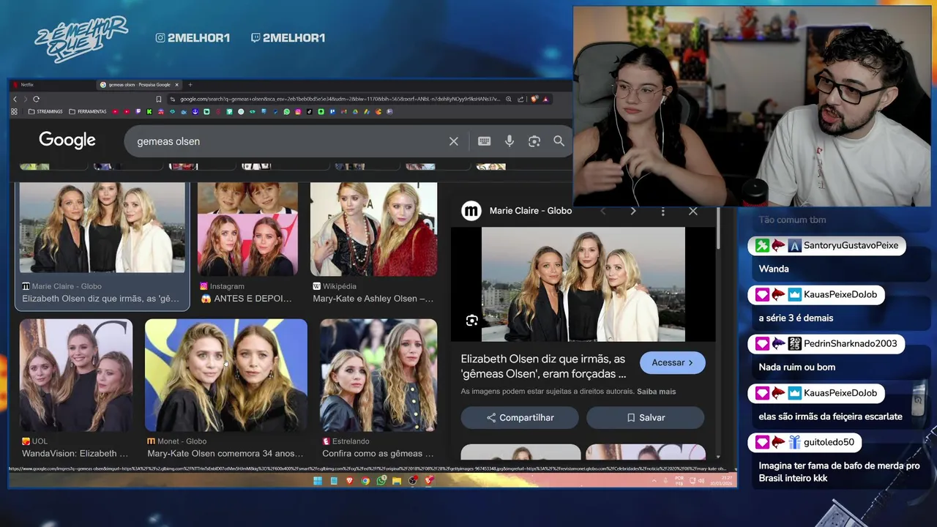Launch Brave from the taskbar
This screenshot has height=527, width=937.
click(349, 481)
